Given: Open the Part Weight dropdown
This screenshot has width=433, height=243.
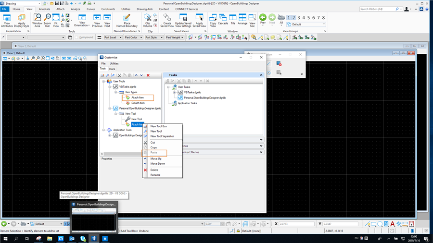Looking at the screenshot, I should point(174,37).
